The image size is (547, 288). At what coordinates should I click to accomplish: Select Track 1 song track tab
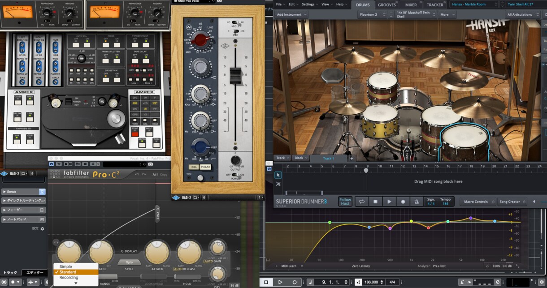[328, 158]
